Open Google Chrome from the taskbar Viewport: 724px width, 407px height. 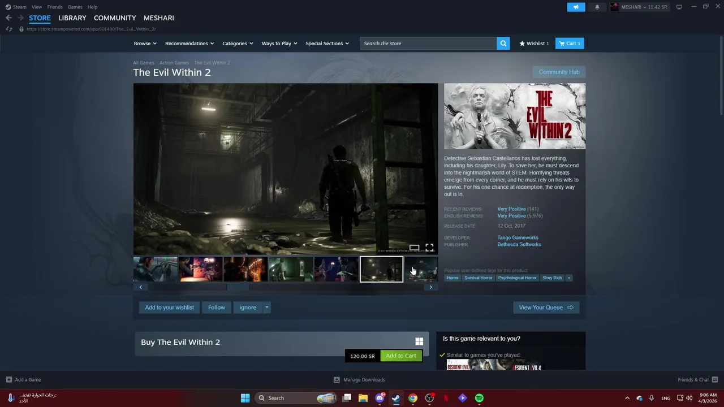(x=413, y=398)
